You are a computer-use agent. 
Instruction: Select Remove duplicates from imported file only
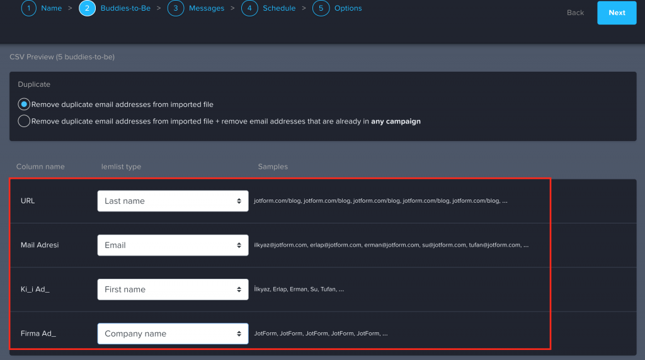24,104
